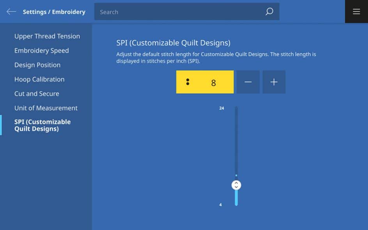Viewport: 368px width, 230px height.
Task: Click the magnifying glass search icon
Action: coord(269,12)
